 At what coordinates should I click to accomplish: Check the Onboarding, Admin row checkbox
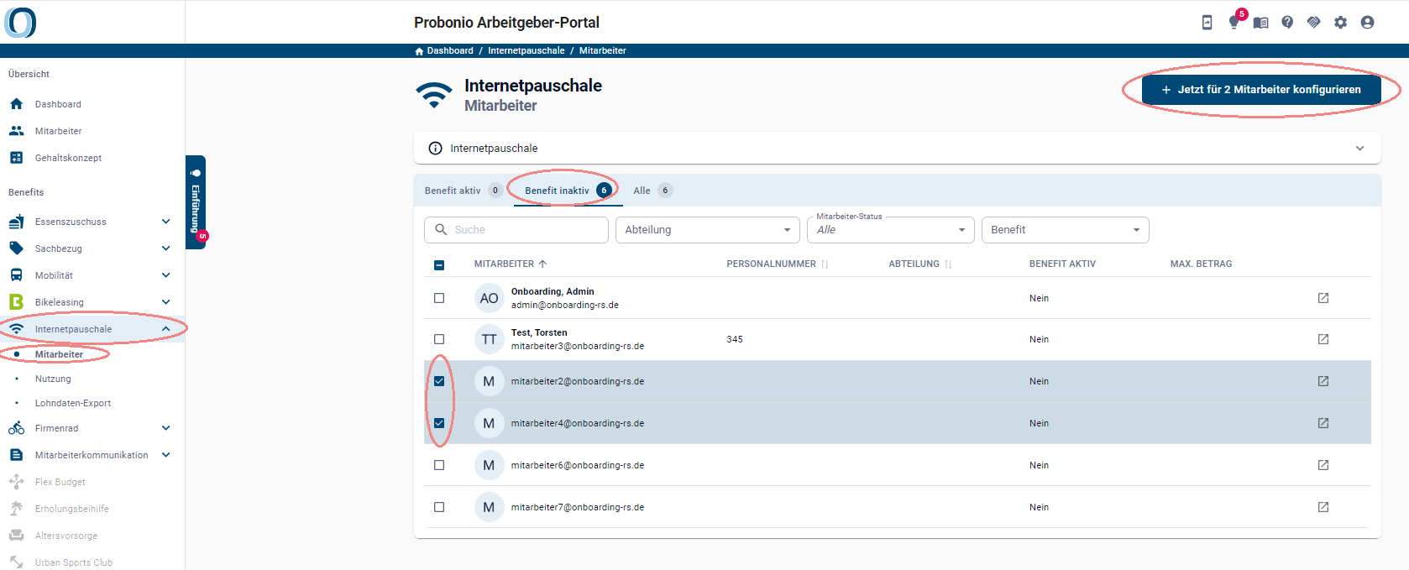coord(439,298)
